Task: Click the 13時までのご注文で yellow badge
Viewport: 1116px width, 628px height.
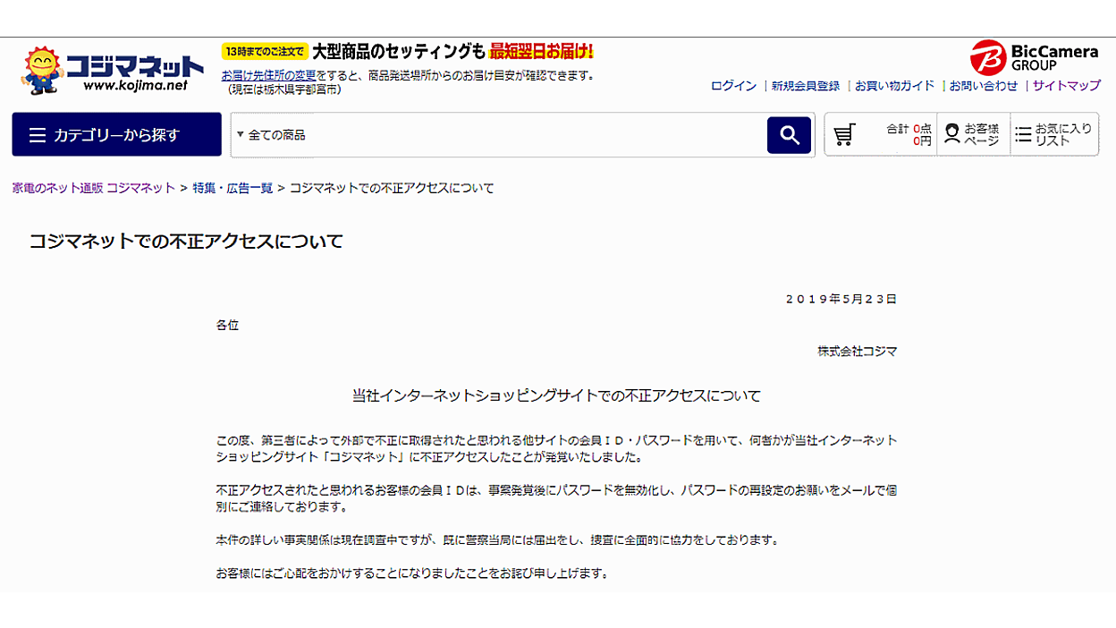Action: click(266, 52)
